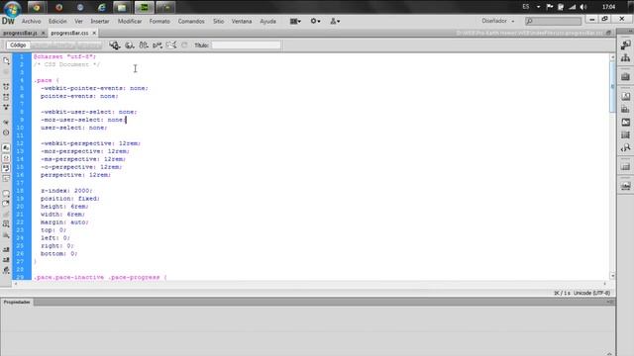Click the Remove Comment icon
The width and height of the screenshot is (634, 356).
[x=6, y=204]
